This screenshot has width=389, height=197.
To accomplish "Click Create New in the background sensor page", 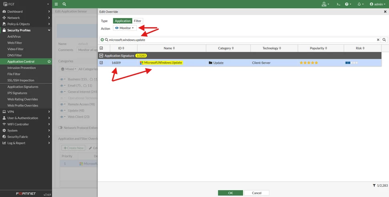I will (73, 148).
